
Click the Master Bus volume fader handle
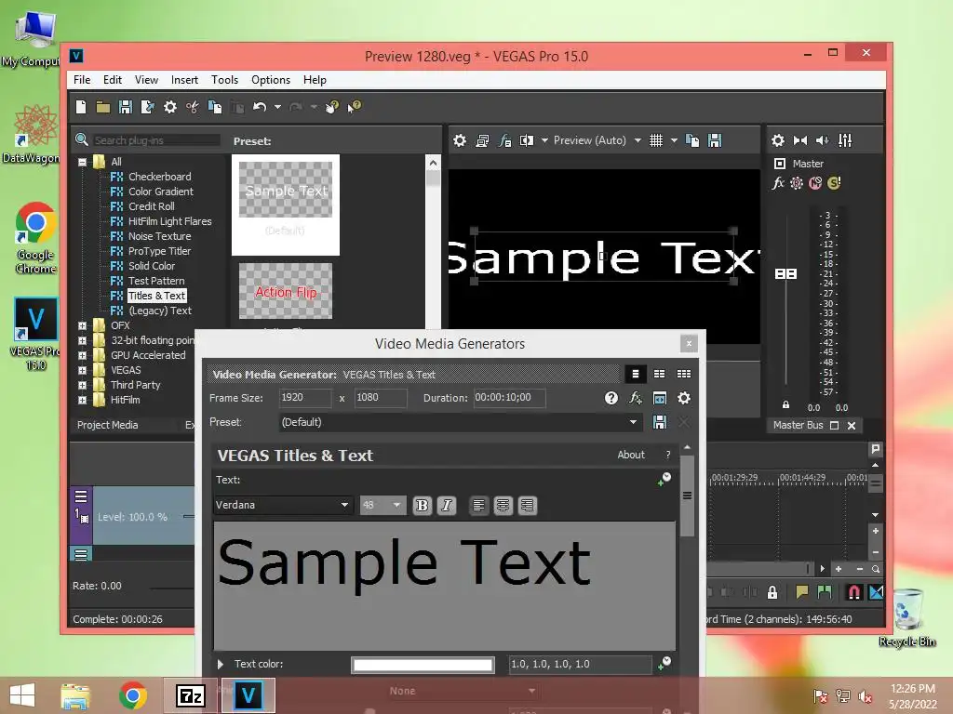[x=785, y=274]
